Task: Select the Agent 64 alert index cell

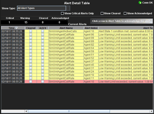Action: pyautogui.click(x=91, y=48)
